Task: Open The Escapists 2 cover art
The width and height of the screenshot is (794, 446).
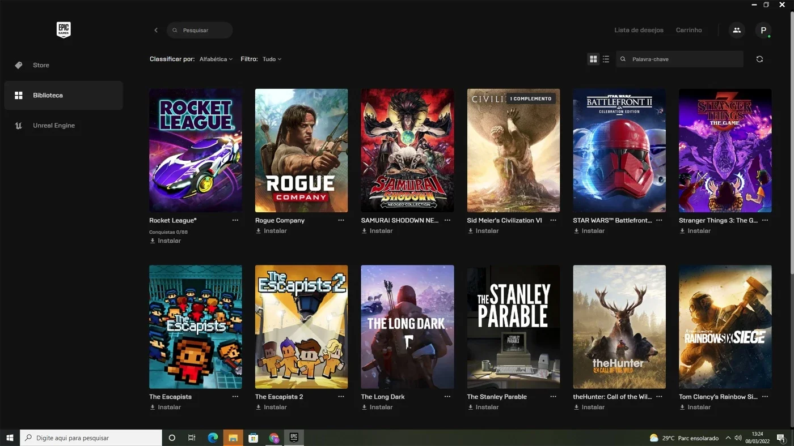Action: click(x=302, y=327)
